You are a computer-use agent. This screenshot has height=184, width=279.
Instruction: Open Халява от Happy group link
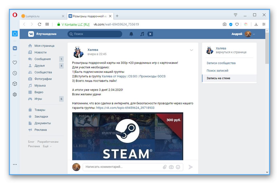(x=133, y=76)
